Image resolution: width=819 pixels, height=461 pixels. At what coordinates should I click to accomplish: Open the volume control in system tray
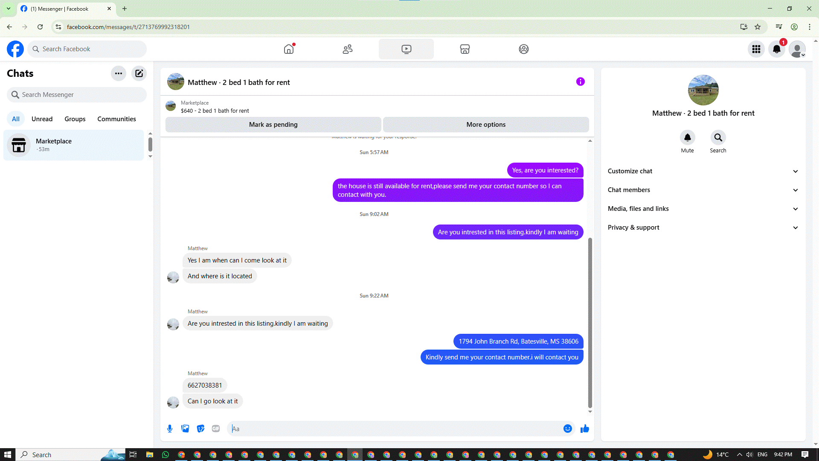(749, 455)
